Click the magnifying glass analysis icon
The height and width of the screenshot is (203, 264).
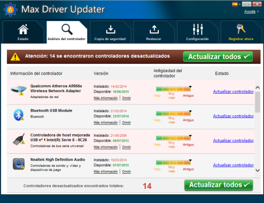(67, 29)
